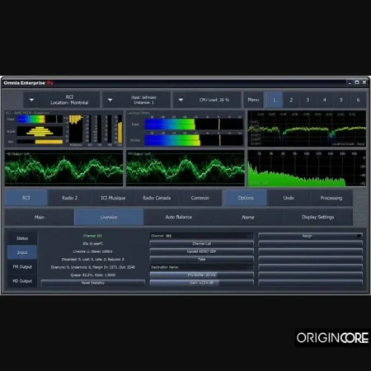Open the Display Settings sub-tab
Image resolution: width=371 pixels, height=371 pixels.
point(318,217)
